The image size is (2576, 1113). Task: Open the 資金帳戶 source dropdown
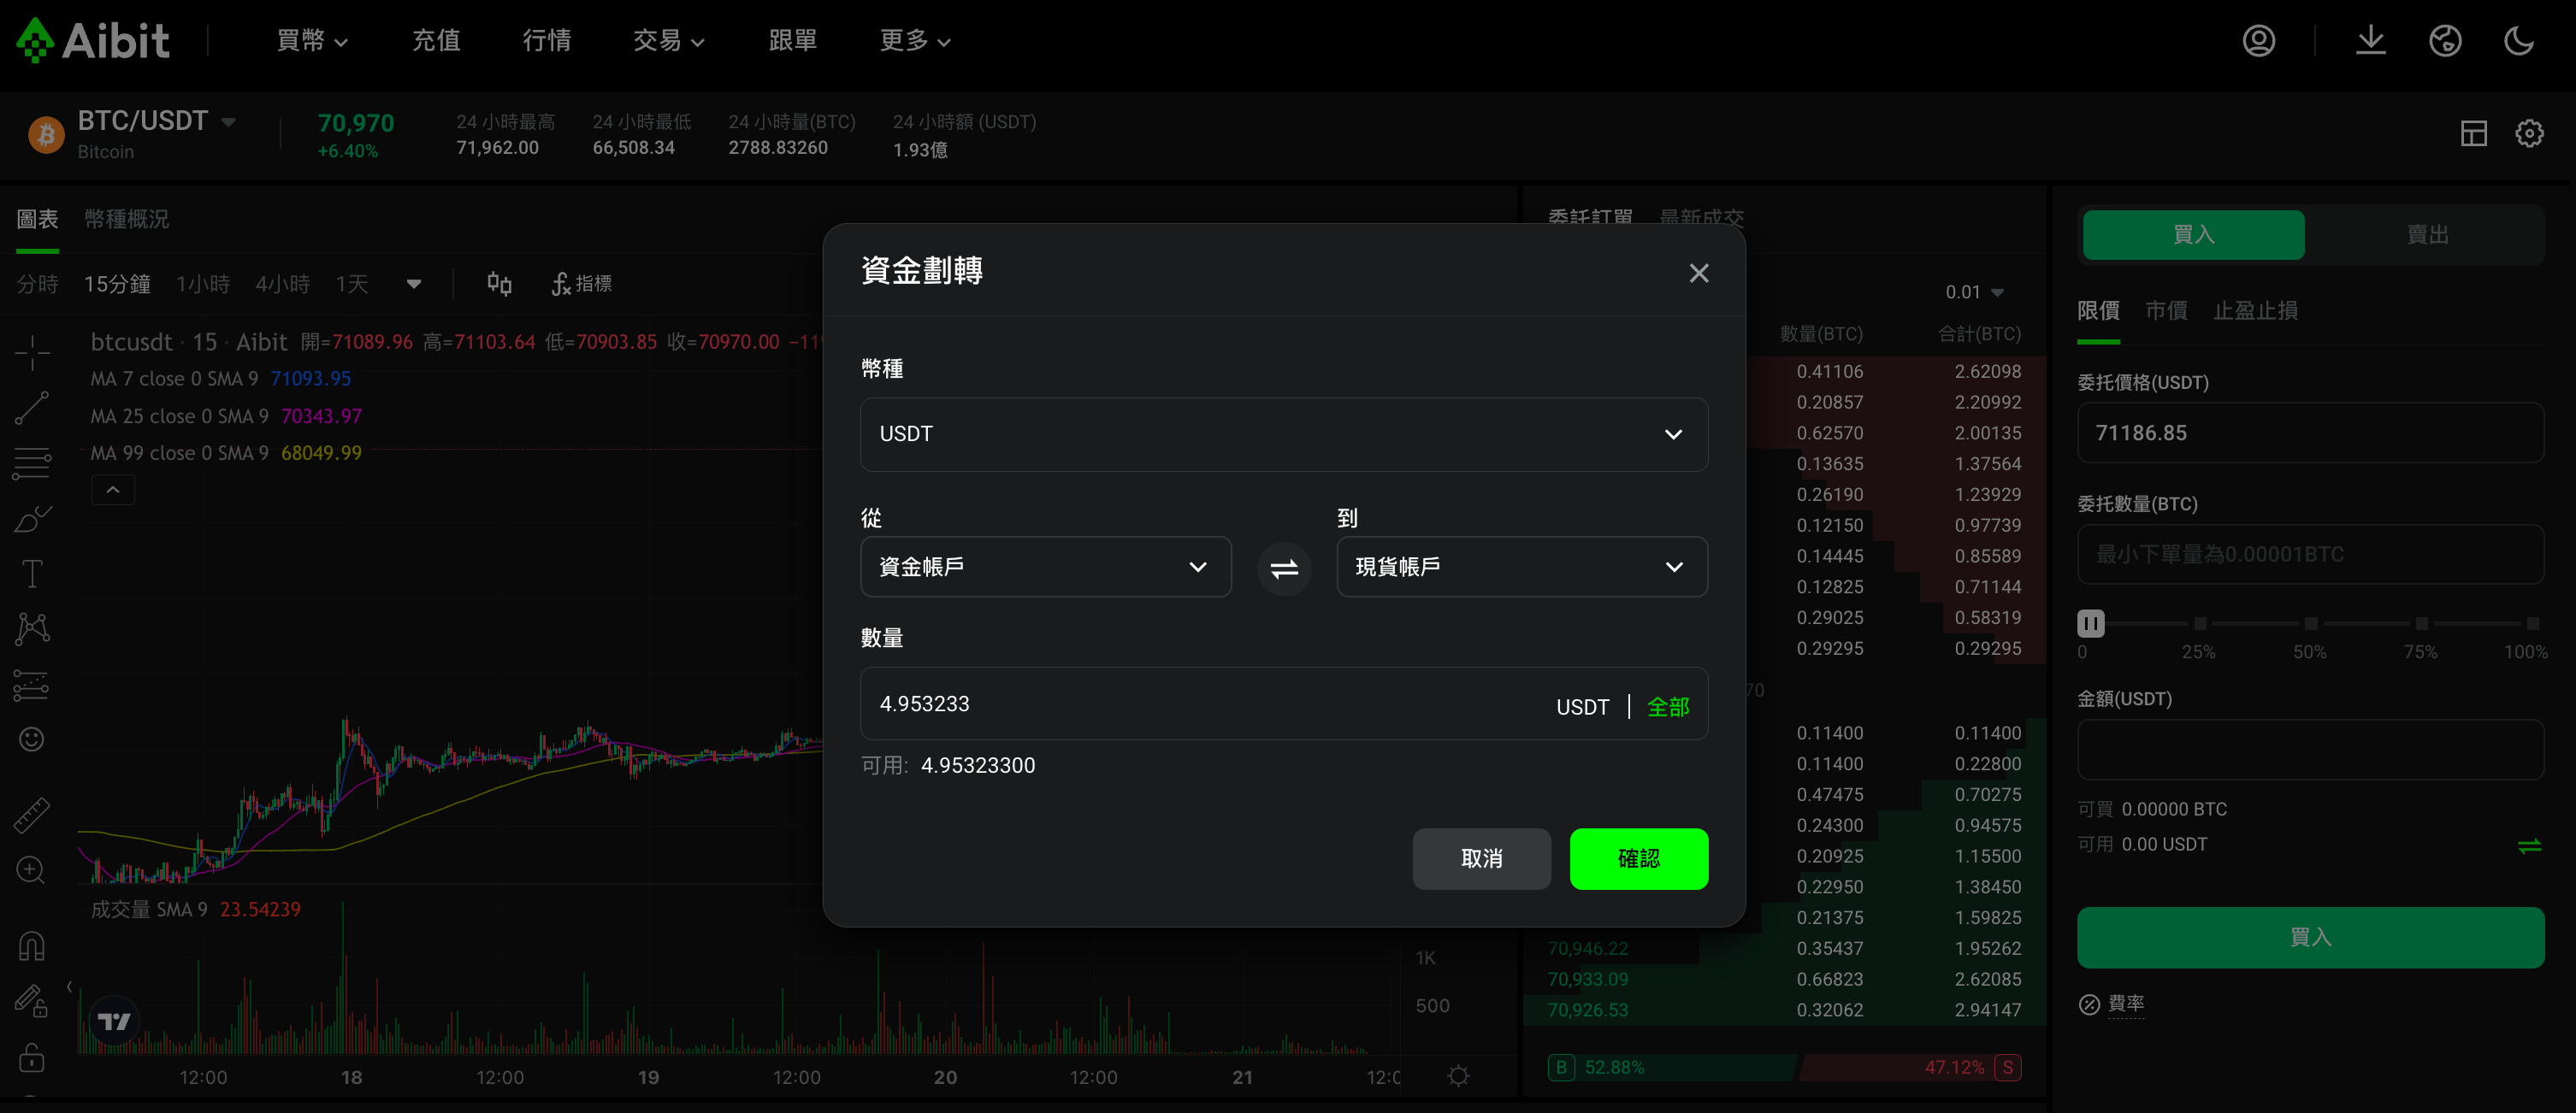click(x=1045, y=568)
